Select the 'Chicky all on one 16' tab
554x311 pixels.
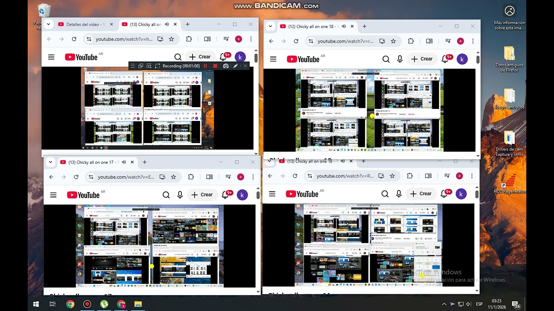coord(316,162)
